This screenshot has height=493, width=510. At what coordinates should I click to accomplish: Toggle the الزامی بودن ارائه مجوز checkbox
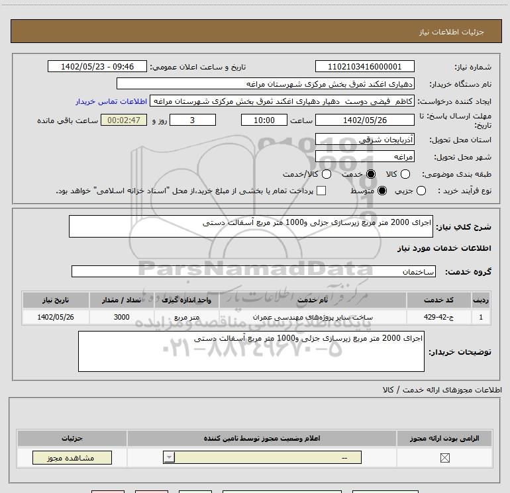click(444, 458)
